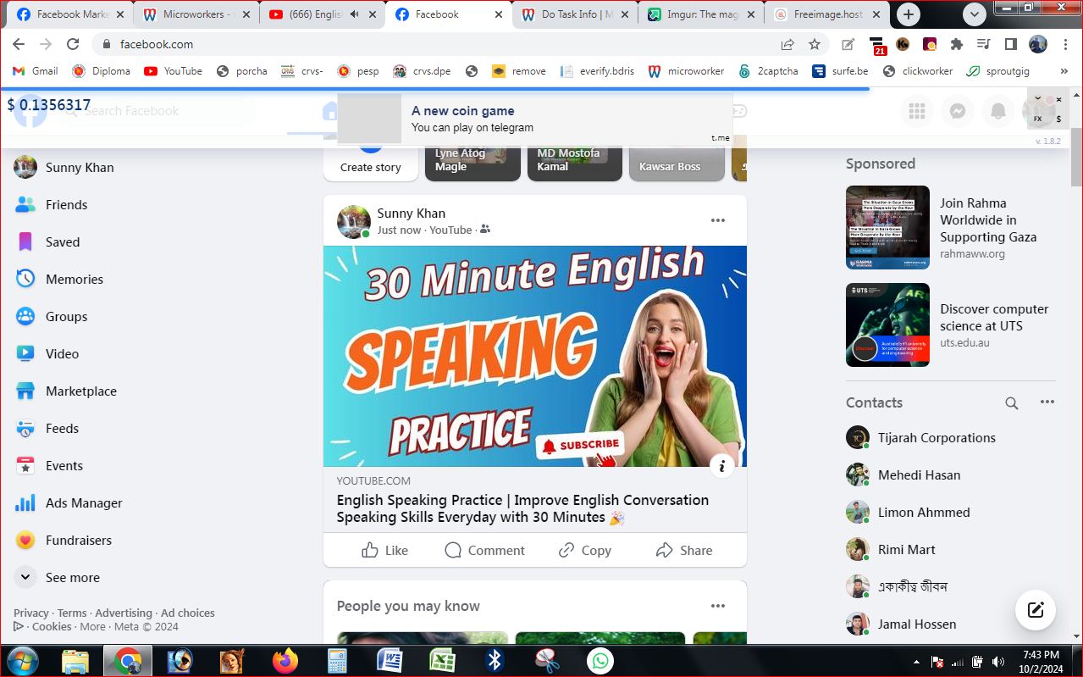Comment on the Sunny Khan post

point(484,550)
